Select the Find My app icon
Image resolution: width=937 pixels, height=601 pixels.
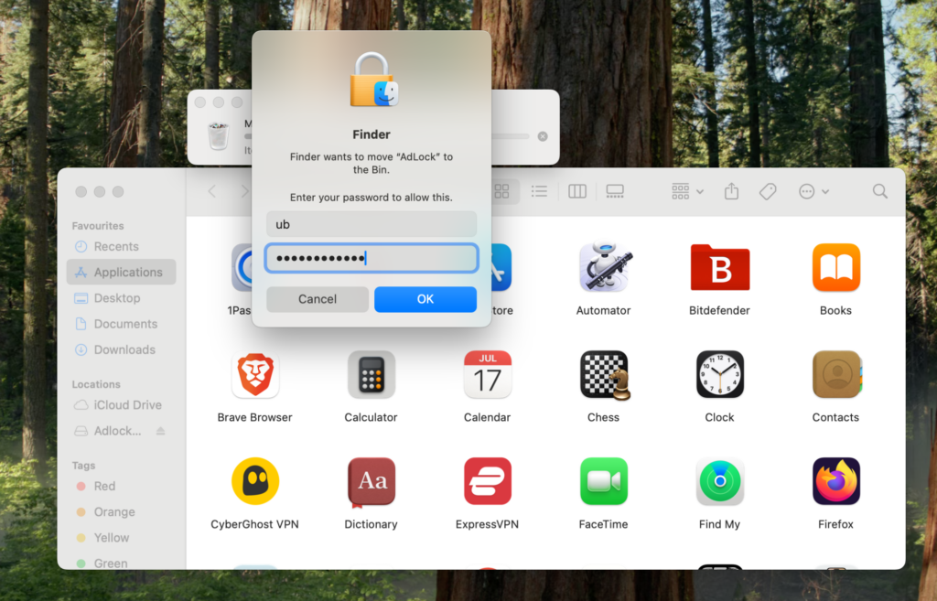(719, 481)
